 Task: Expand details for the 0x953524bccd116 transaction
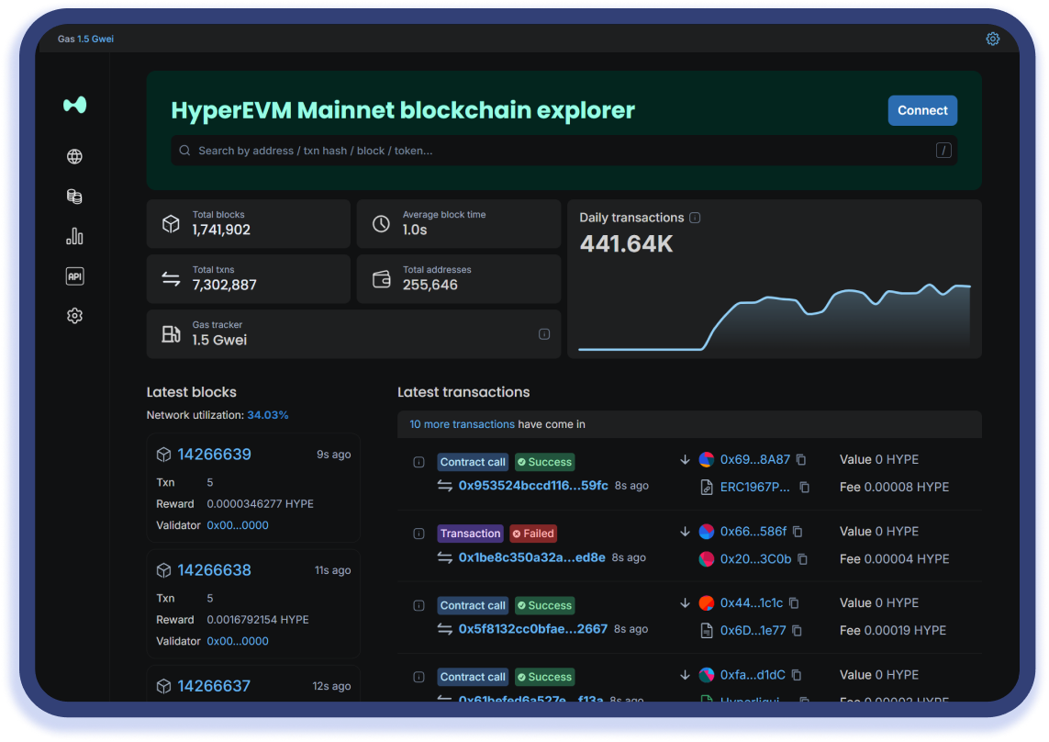coord(418,462)
